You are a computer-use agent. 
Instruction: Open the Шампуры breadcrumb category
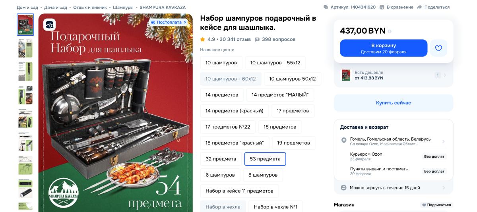coord(123,8)
